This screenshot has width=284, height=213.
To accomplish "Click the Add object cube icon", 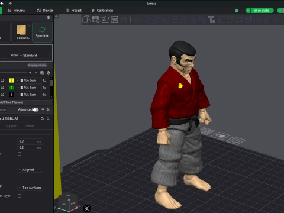I will tap(86, 20).
